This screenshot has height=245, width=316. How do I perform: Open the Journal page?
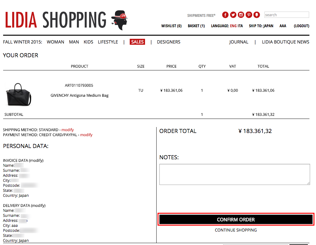coord(238,42)
